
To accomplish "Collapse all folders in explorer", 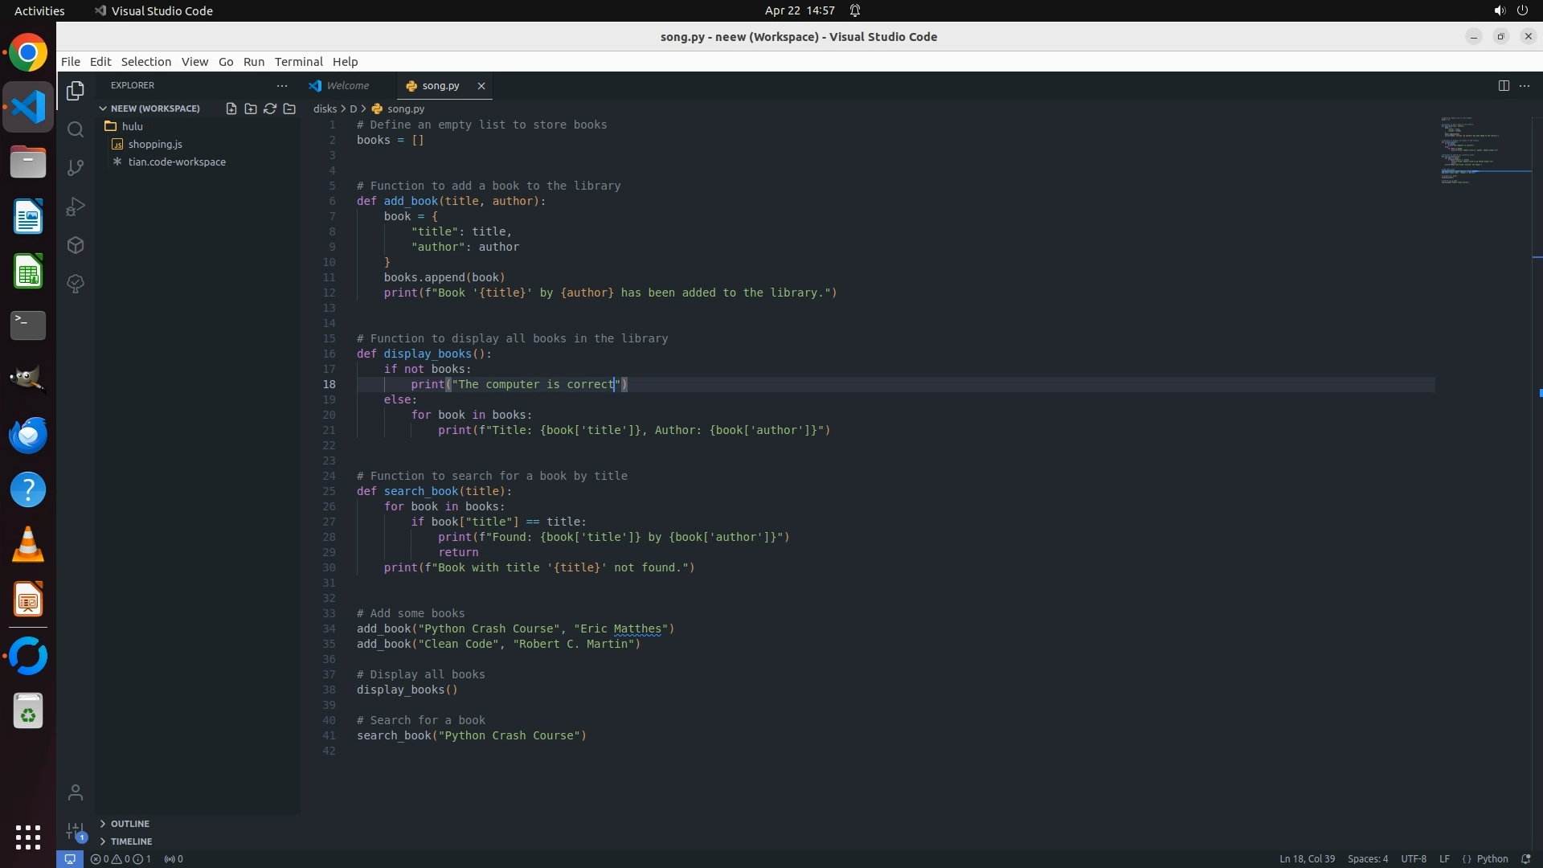I will pos(289,108).
